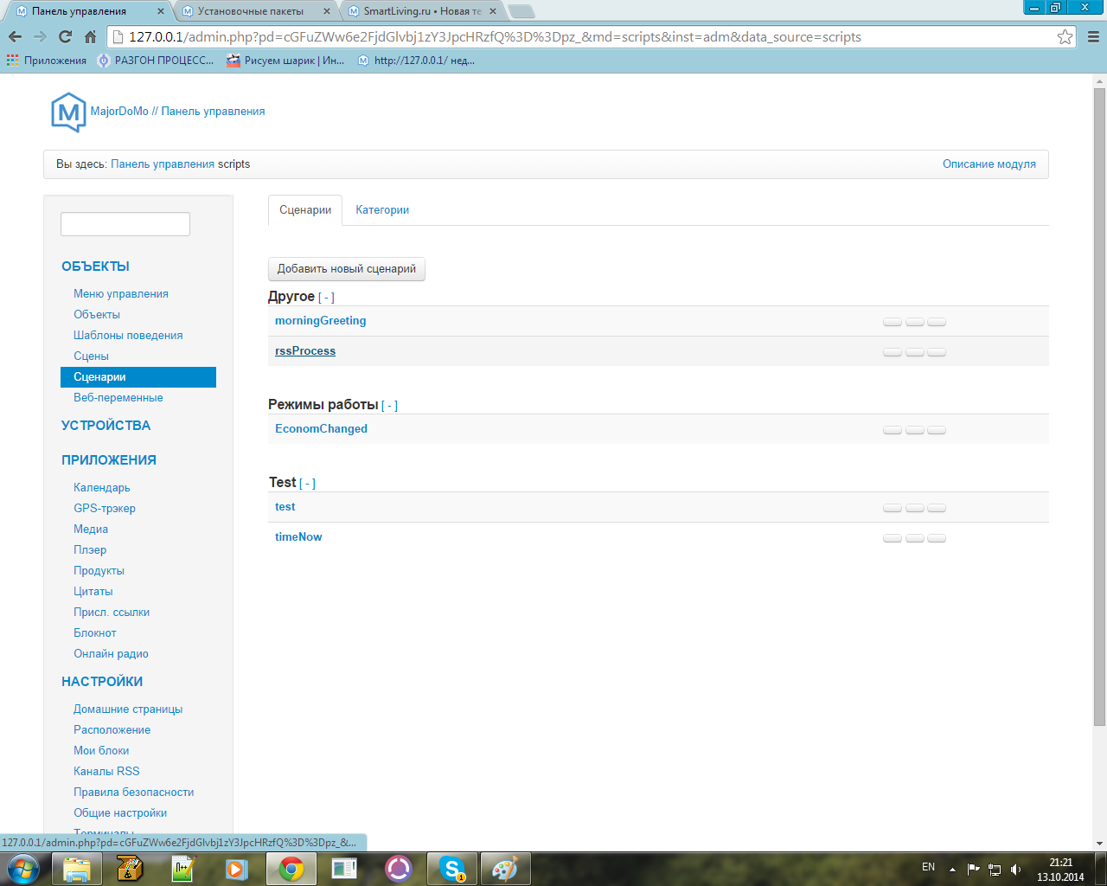Click the sidebar search input field
The image size is (1107, 886).
point(125,224)
